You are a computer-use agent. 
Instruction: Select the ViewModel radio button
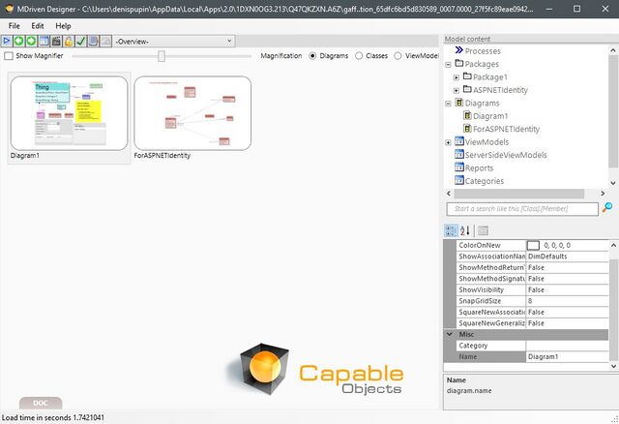[398, 56]
